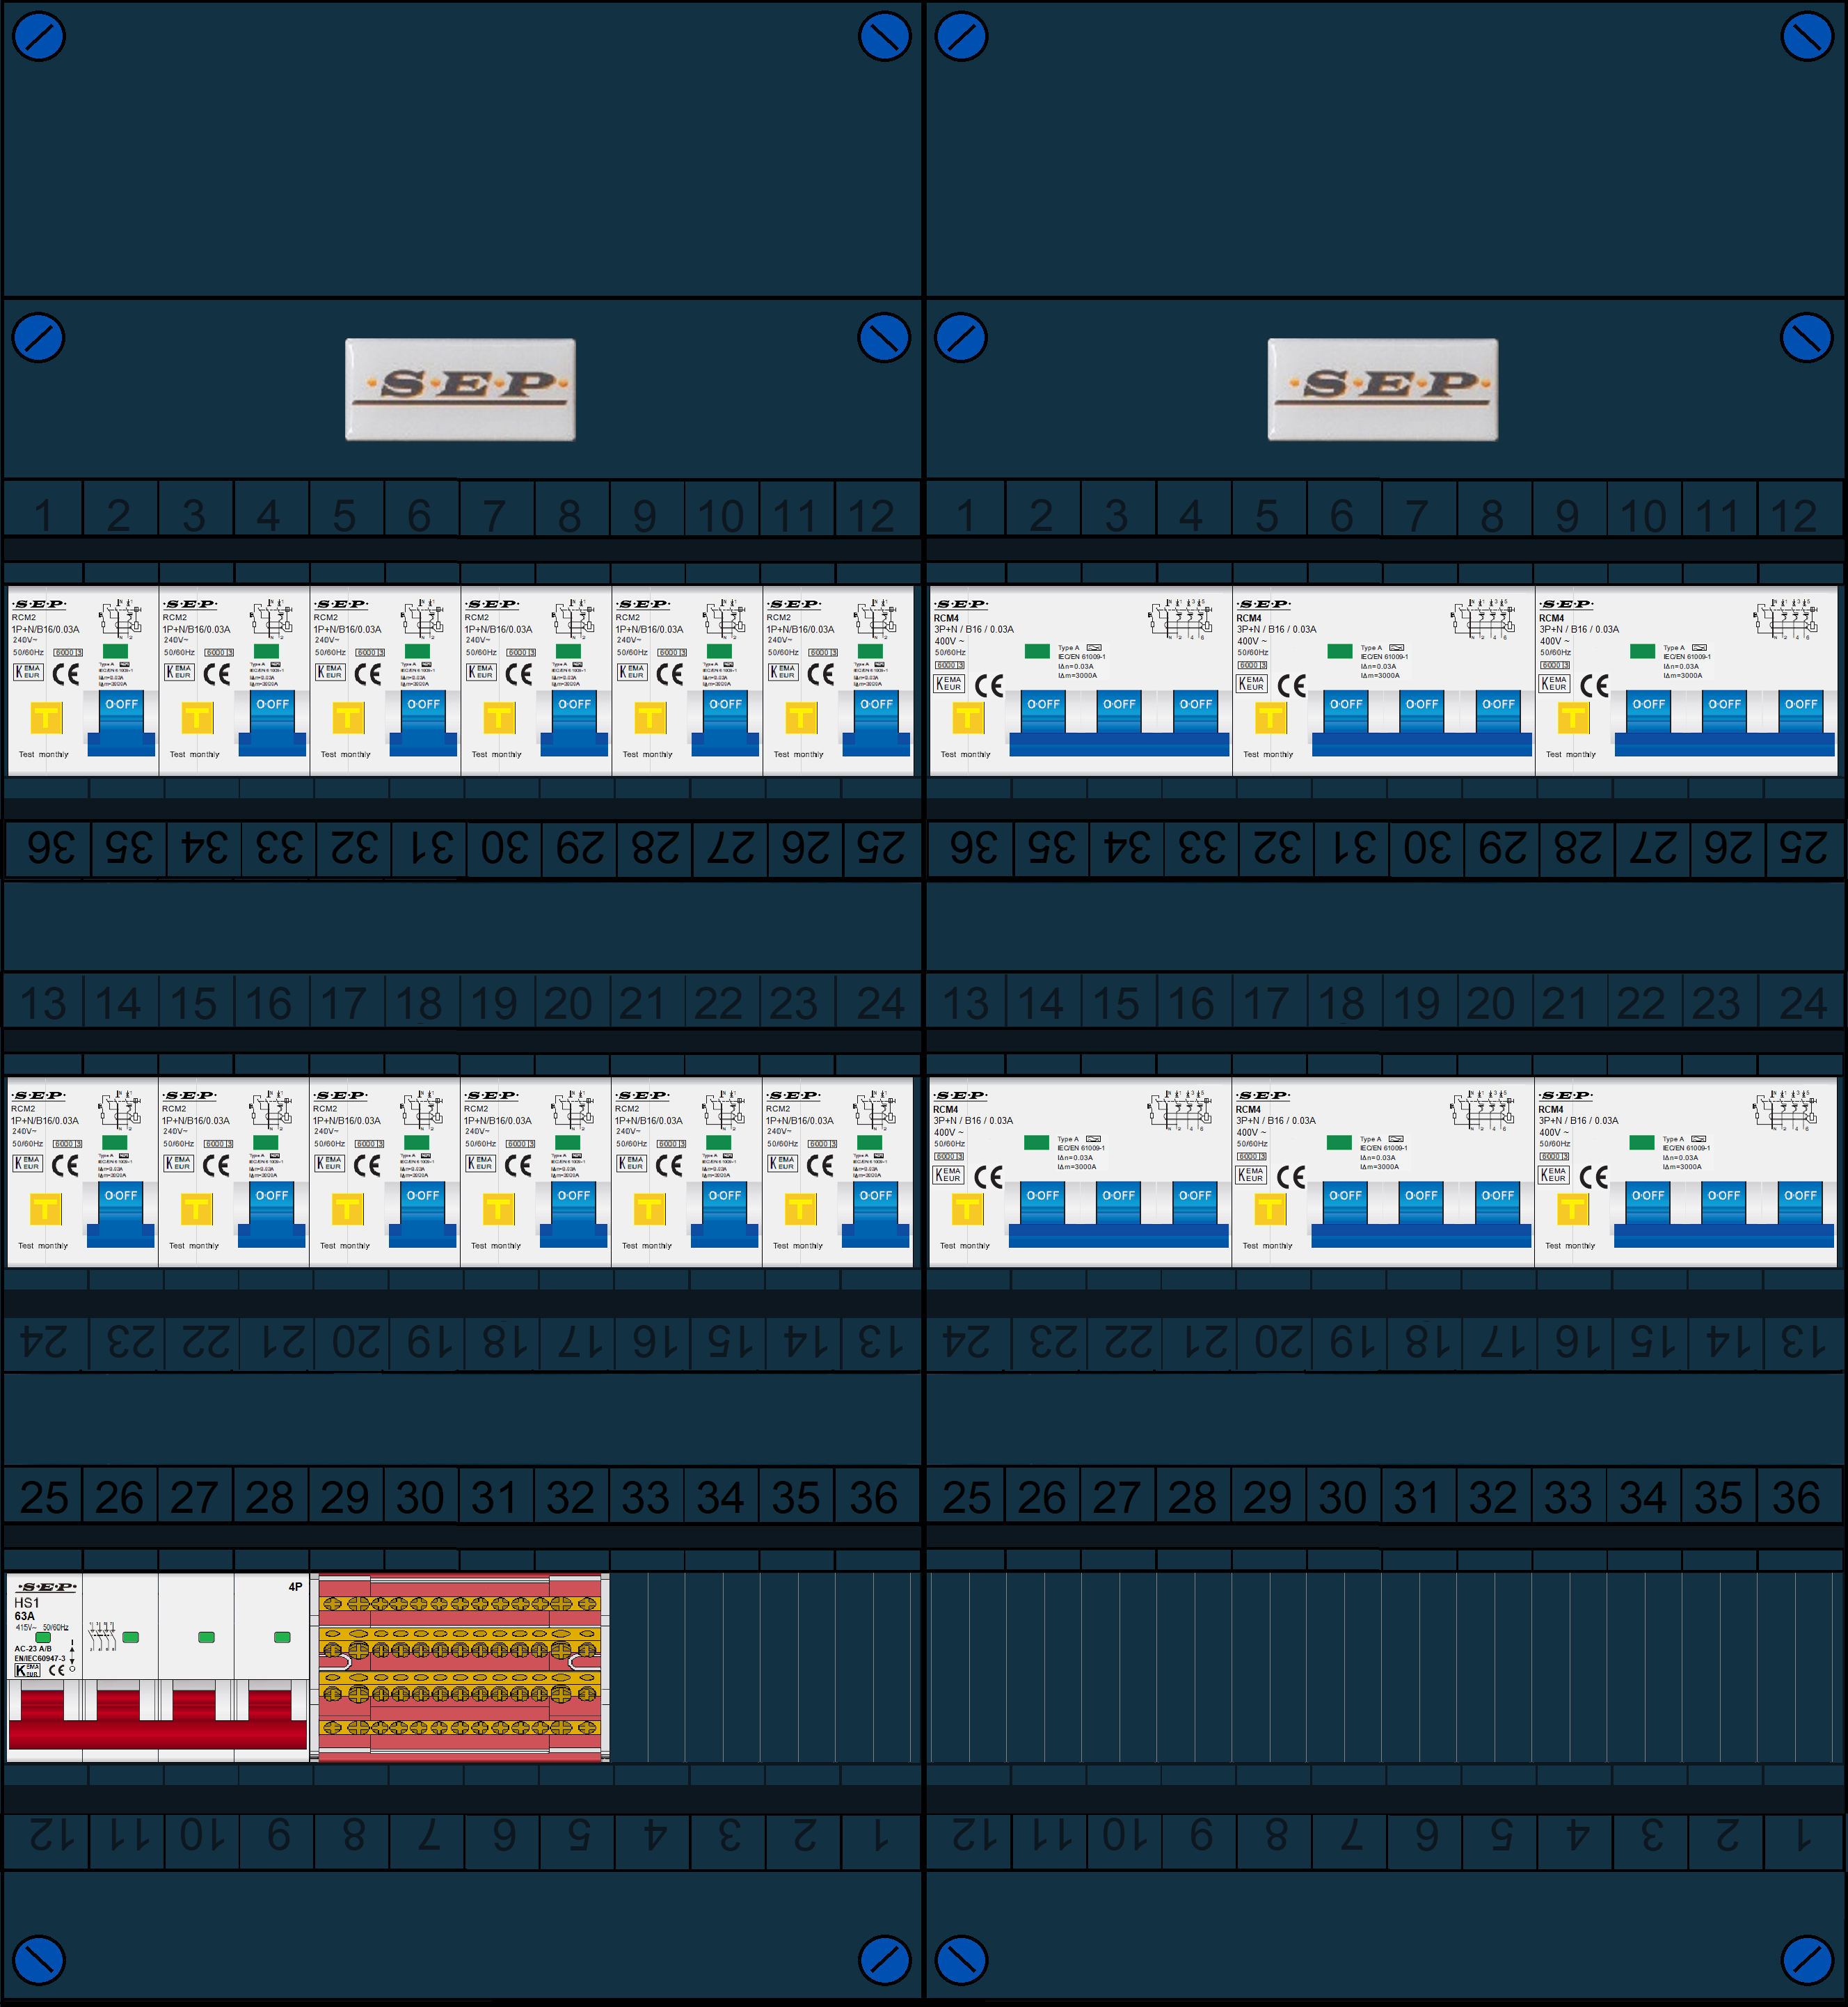The image size is (1848, 2007).
Task: Click slot number 36 above the right panel's empty bottom row
Action: (1795, 1497)
